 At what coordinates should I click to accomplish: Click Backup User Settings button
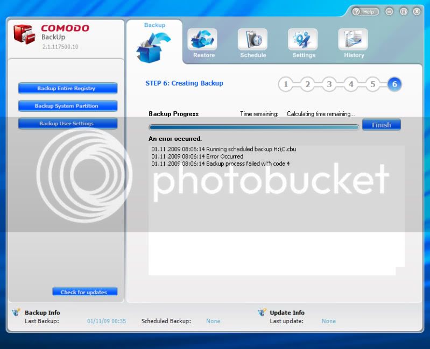click(x=68, y=123)
